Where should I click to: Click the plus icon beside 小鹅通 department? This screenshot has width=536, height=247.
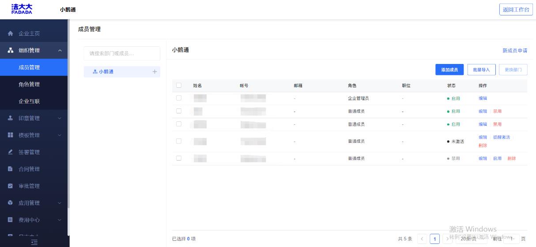point(155,71)
